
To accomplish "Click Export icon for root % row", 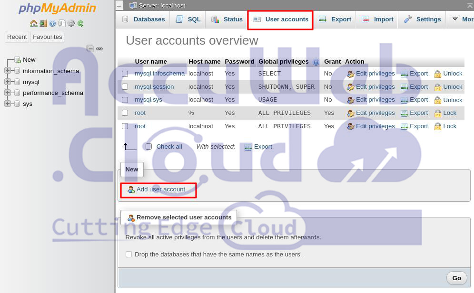I will [x=404, y=113].
